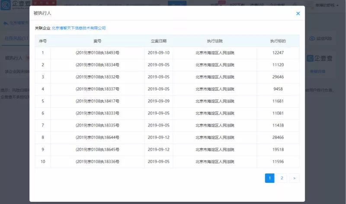Select case (2019)京0108执18417号 row
The image size is (346, 204).
[167, 101]
